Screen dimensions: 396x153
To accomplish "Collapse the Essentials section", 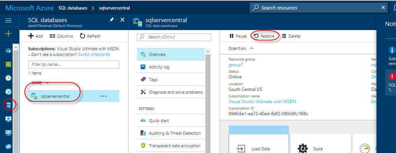I will click(251, 48).
